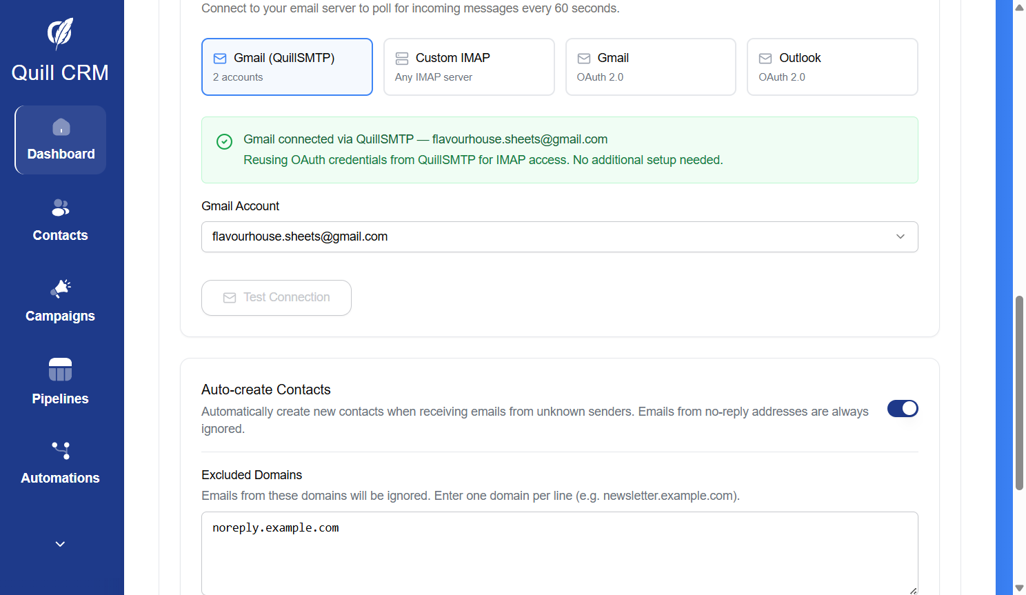Image resolution: width=1026 pixels, height=595 pixels.
Task: Click inside the Excluded Domains text area
Action: (559, 552)
